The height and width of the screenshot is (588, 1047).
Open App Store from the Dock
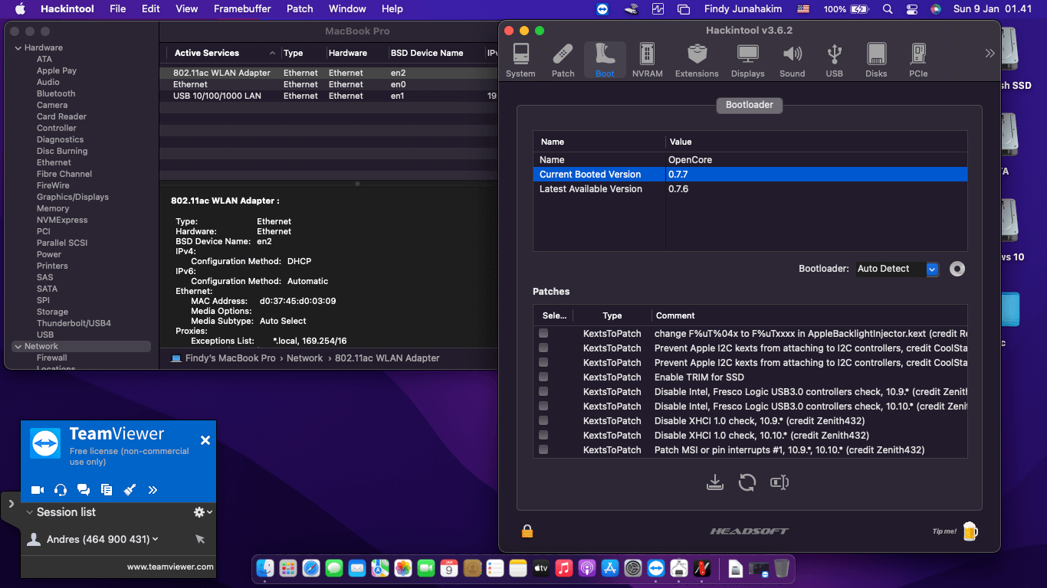tap(610, 568)
